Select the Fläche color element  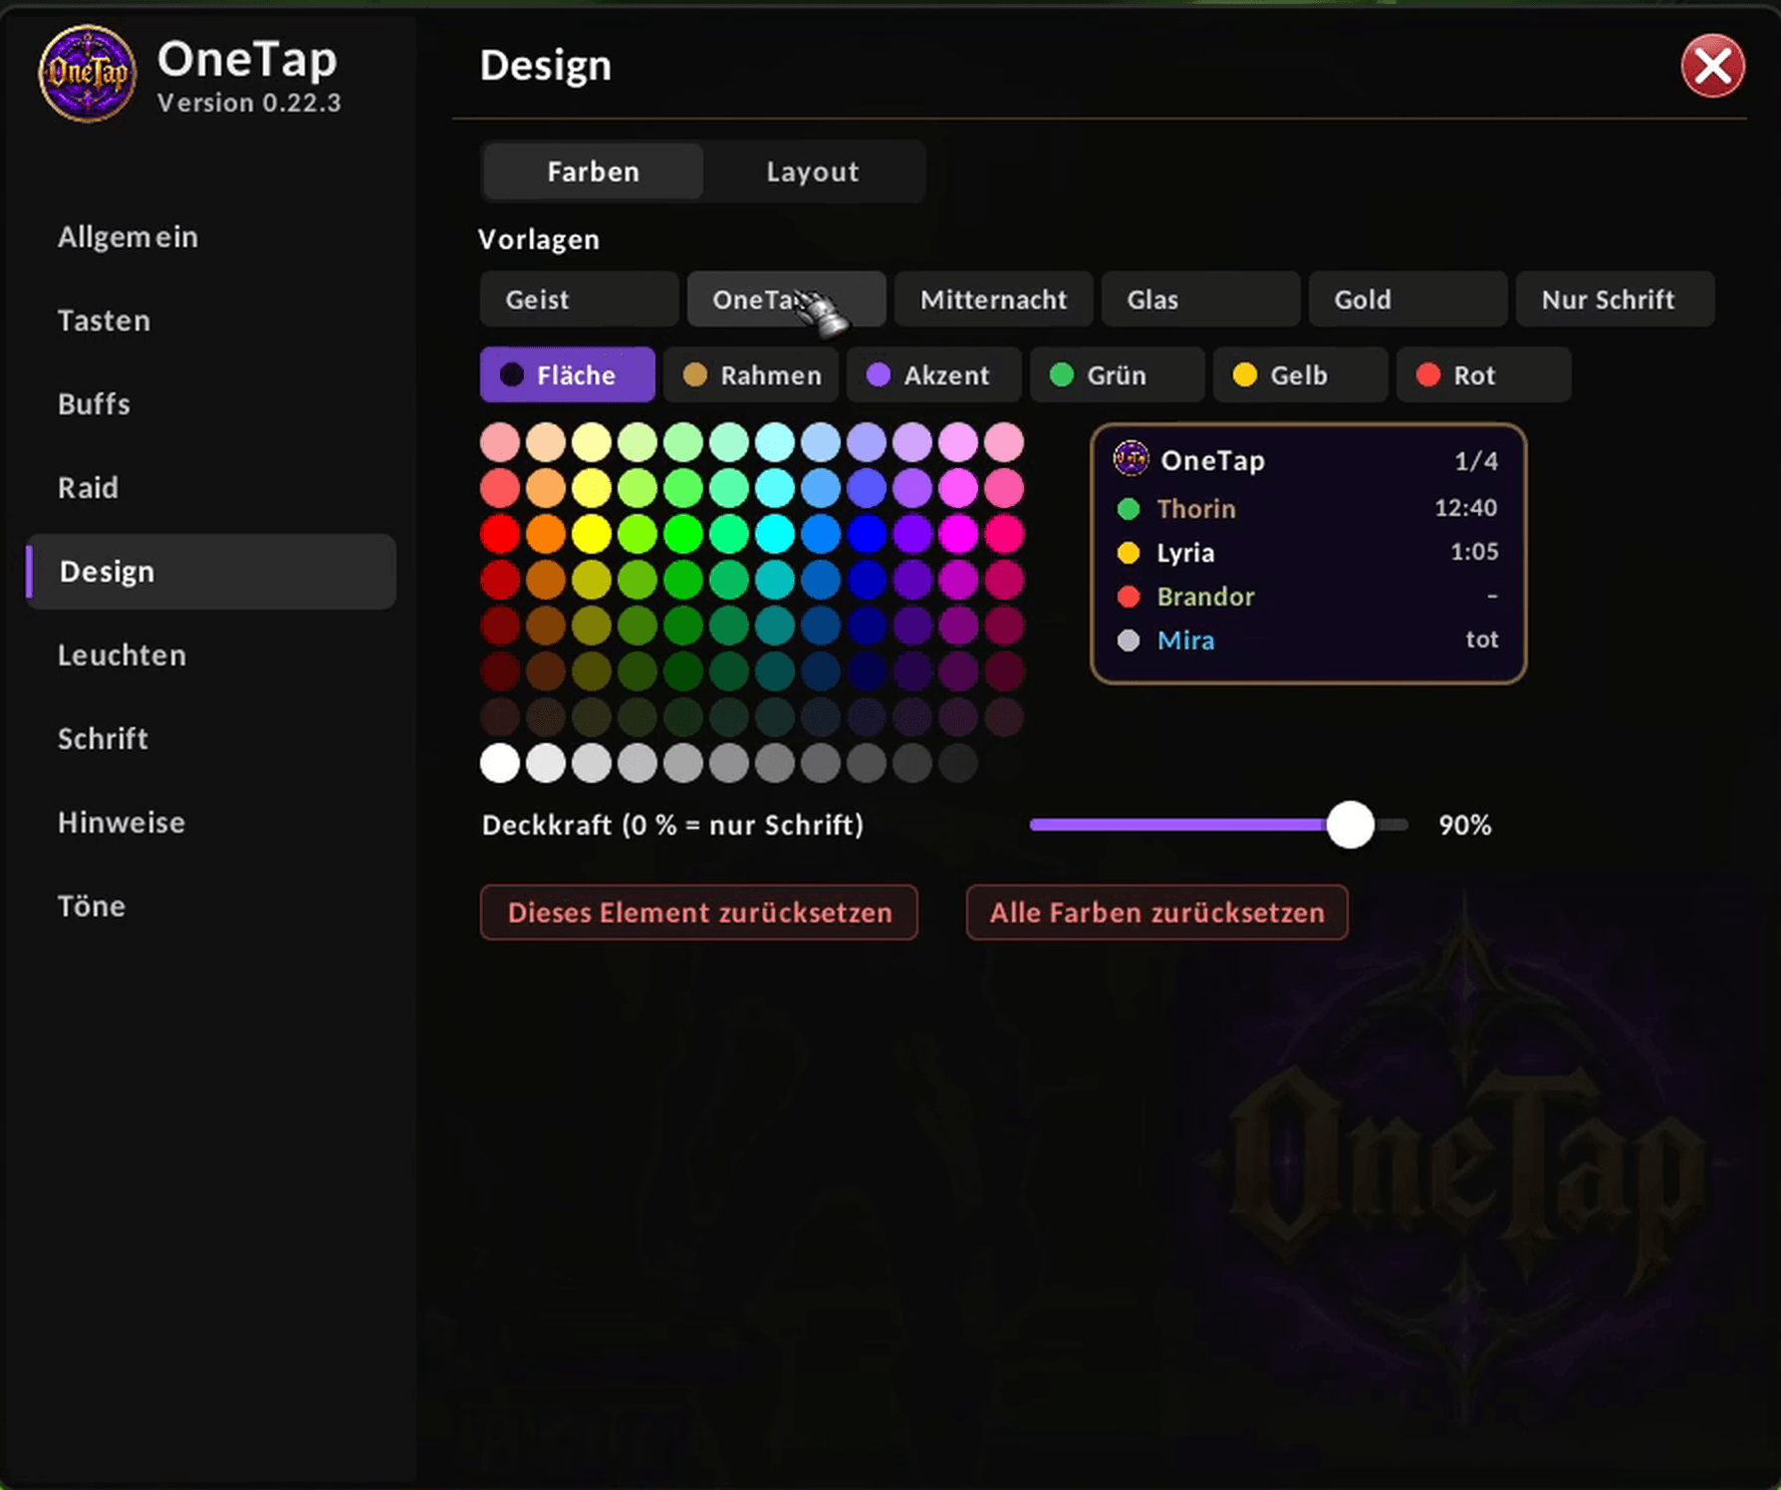tap(567, 374)
